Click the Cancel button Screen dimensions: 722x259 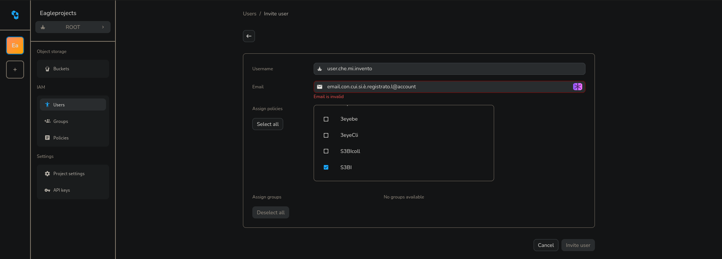click(x=546, y=245)
